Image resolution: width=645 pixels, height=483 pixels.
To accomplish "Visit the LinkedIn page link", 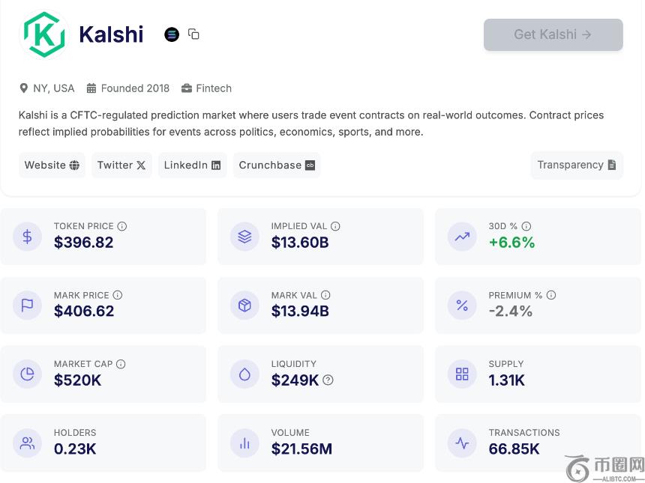I will (192, 165).
